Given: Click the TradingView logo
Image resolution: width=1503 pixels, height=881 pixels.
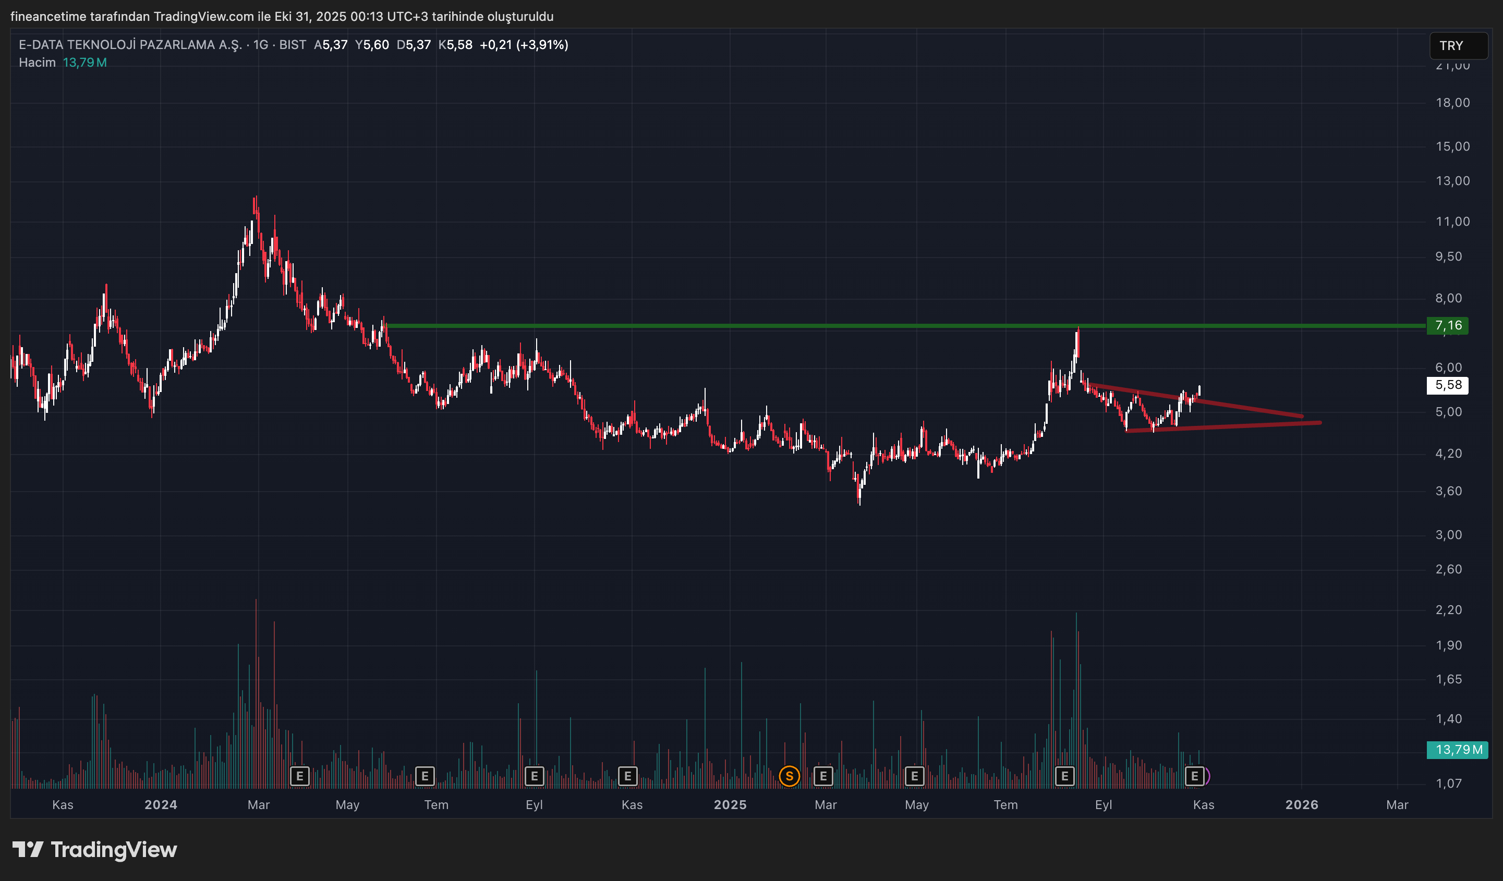Looking at the screenshot, I should coord(95,849).
